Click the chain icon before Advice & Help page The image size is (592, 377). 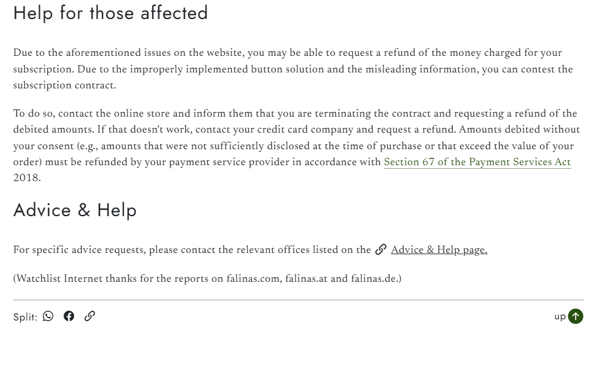click(381, 250)
